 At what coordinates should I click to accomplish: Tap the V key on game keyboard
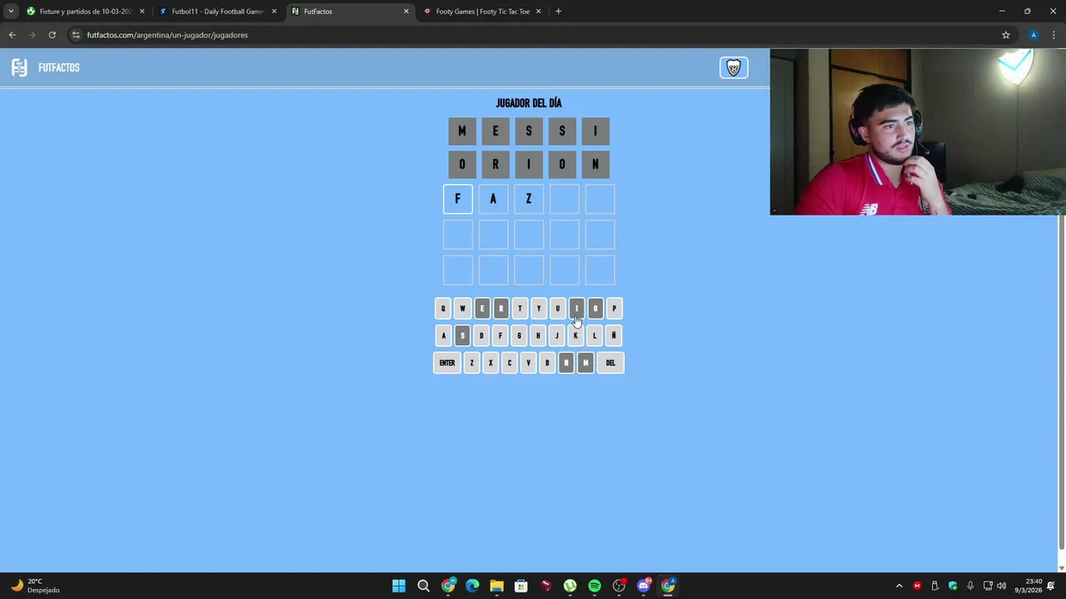(x=528, y=363)
